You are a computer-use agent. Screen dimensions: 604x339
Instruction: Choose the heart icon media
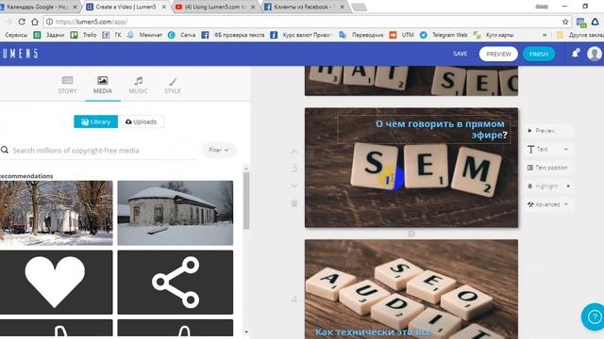57,282
